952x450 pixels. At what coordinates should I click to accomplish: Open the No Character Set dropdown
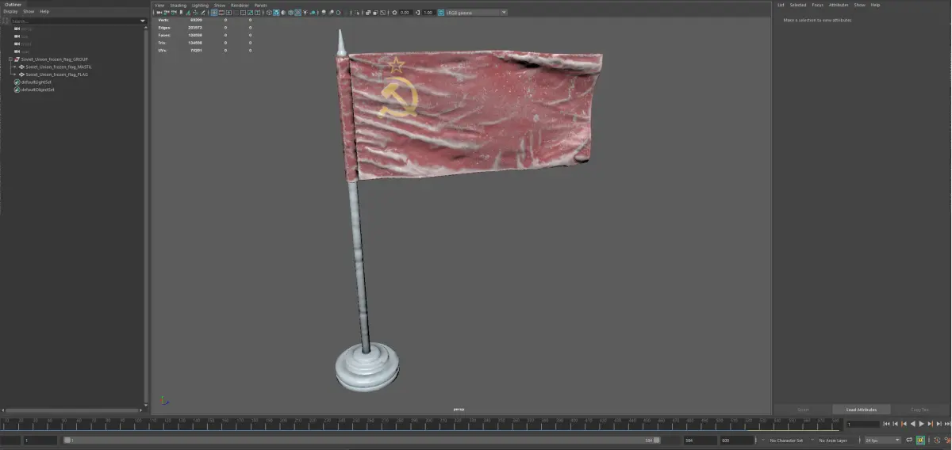click(x=787, y=440)
